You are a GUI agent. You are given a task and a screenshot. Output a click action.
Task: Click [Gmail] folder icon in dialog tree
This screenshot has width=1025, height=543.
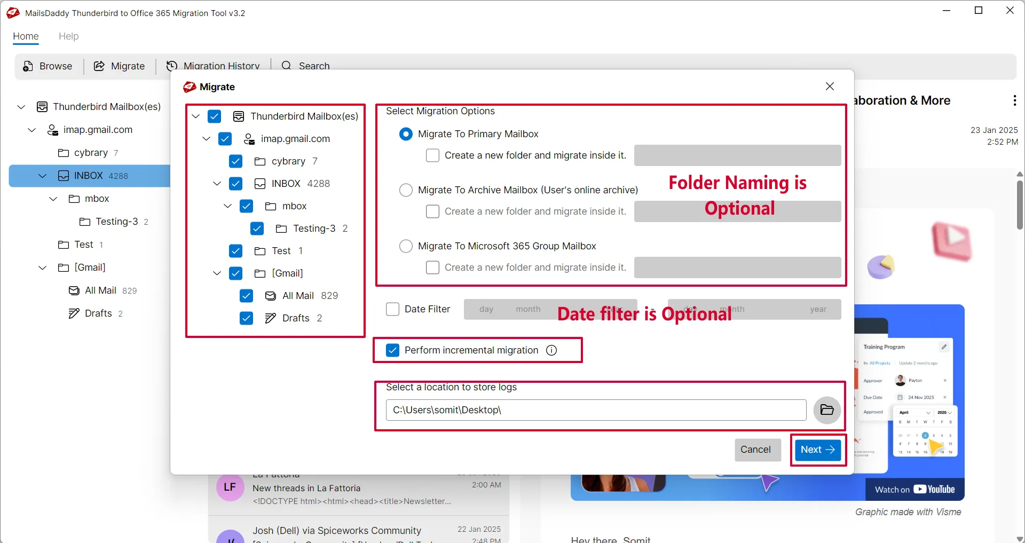point(260,273)
